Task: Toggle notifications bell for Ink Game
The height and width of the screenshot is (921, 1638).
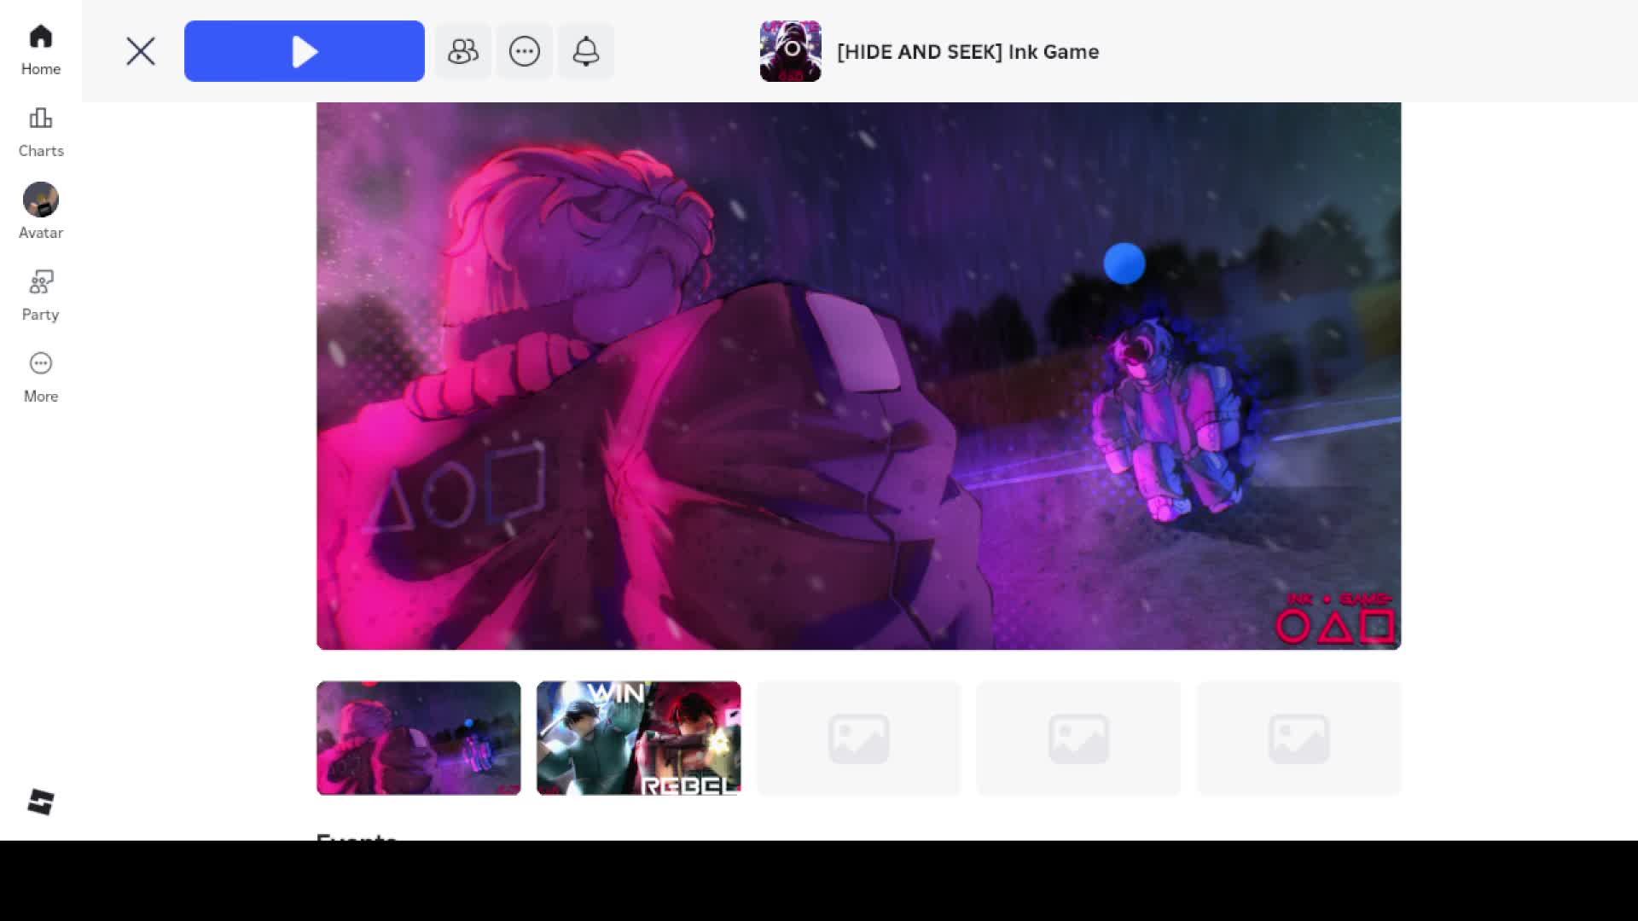Action: (586, 51)
